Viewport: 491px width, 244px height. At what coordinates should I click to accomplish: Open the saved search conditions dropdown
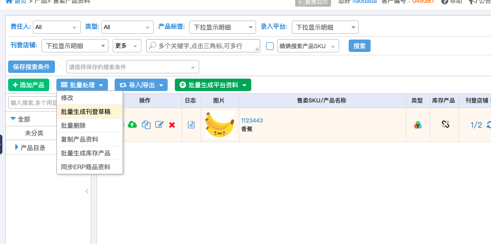(x=133, y=67)
